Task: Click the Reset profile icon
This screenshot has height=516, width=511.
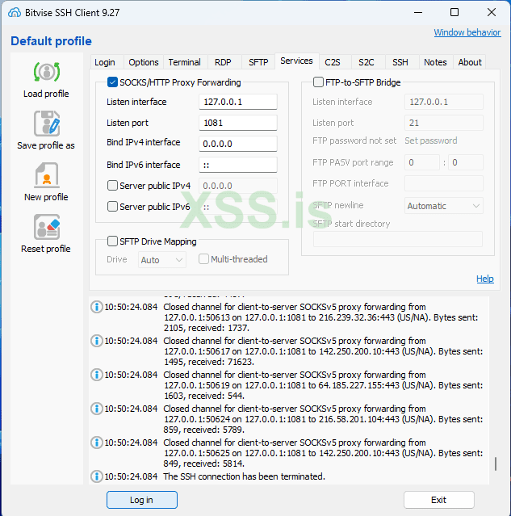Action: point(46,227)
